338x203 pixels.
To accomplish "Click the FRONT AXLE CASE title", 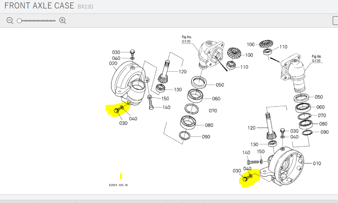I will 39,6.
